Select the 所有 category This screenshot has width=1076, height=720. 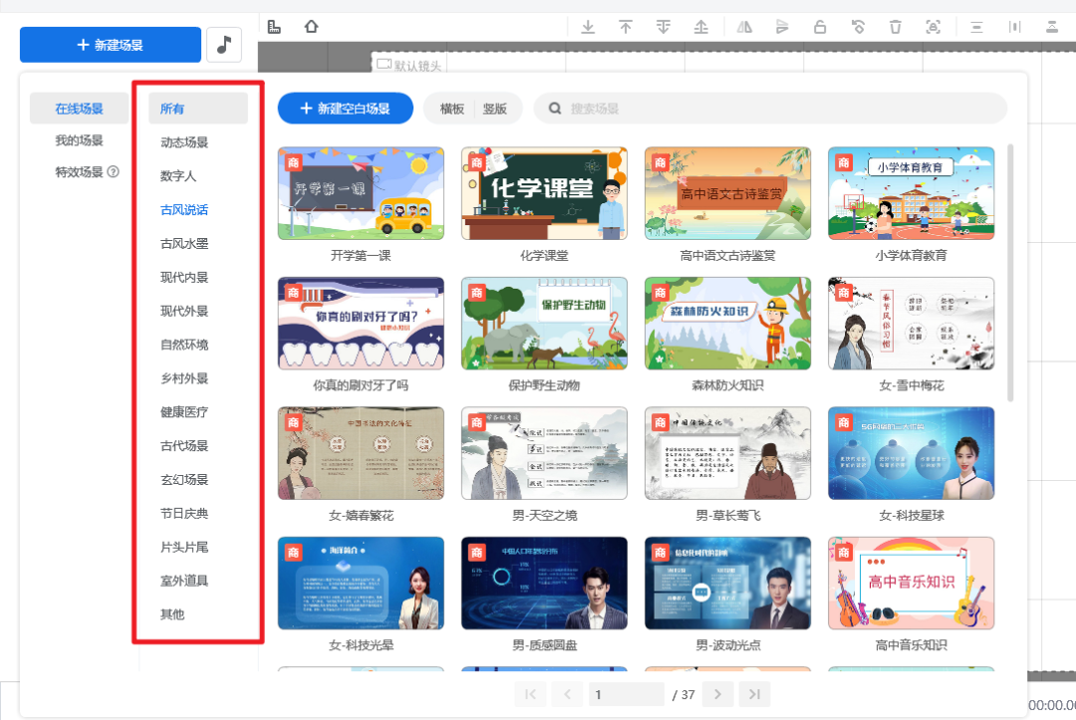click(198, 109)
